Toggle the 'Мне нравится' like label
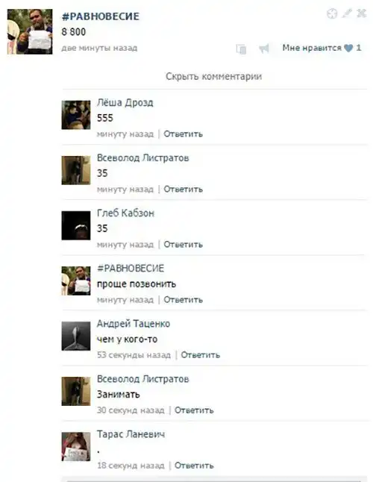The width and height of the screenshot is (373, 482). click(312, 48)
